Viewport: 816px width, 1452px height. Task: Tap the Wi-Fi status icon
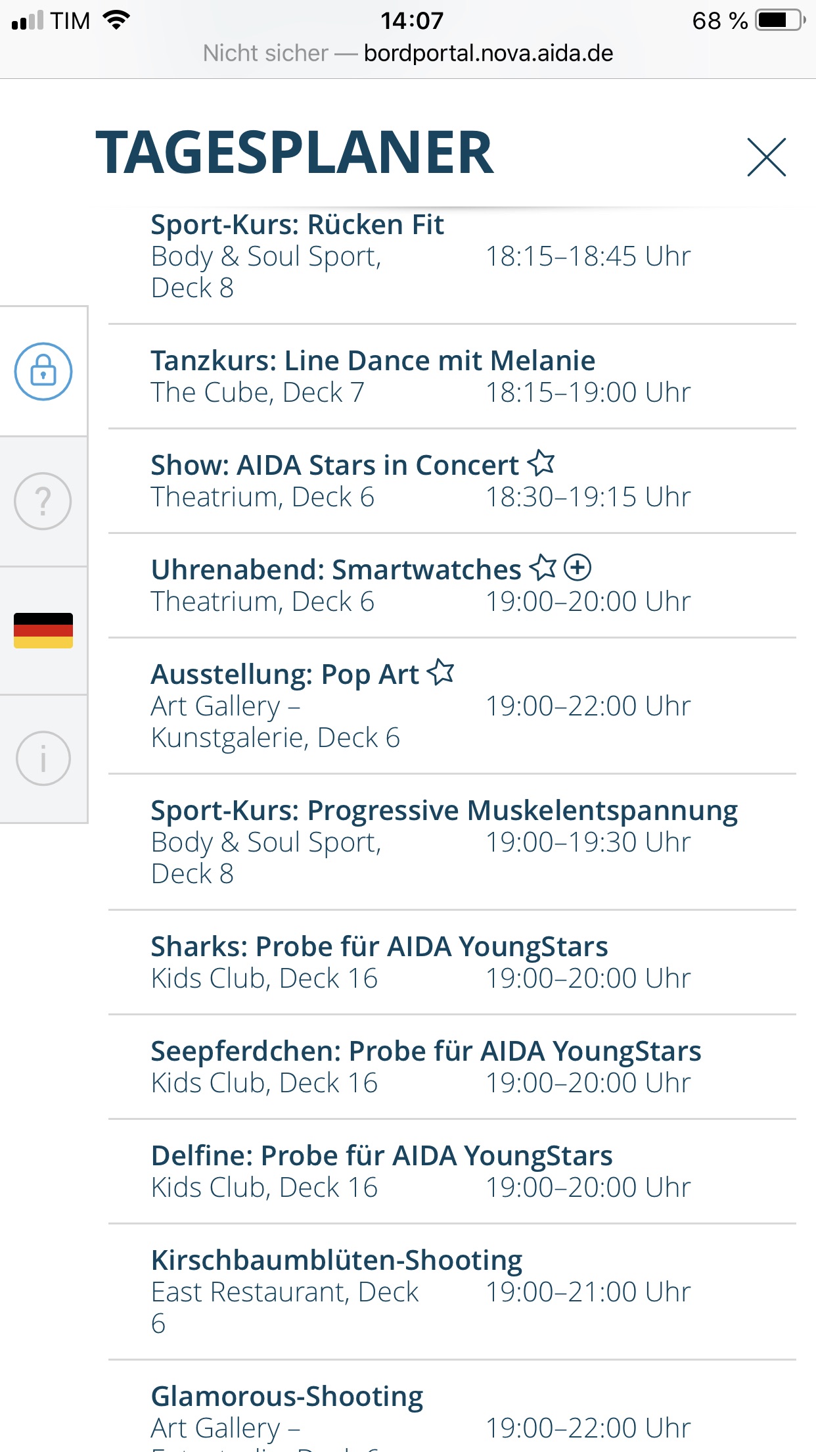pyautogui.click(x=117, y=20)
